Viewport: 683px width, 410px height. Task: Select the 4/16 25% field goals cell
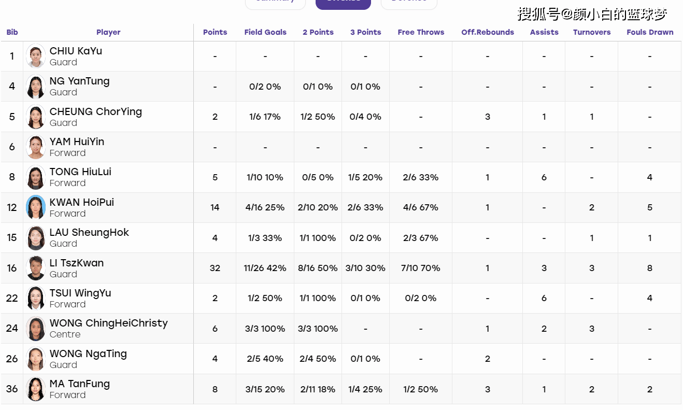(265, 207)
